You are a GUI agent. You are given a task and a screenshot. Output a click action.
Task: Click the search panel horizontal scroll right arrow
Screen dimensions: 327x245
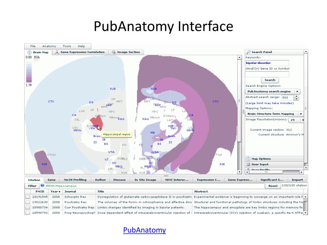click(301, 172)
